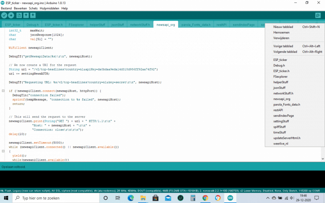
Task: Click the Arduino IDE icon in the taskbar
Action: pyautogui.click(x=230, y=198)
